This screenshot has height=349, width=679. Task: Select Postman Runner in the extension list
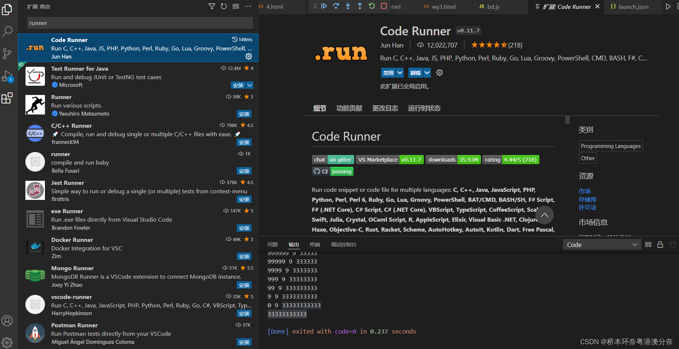[138, 333]
